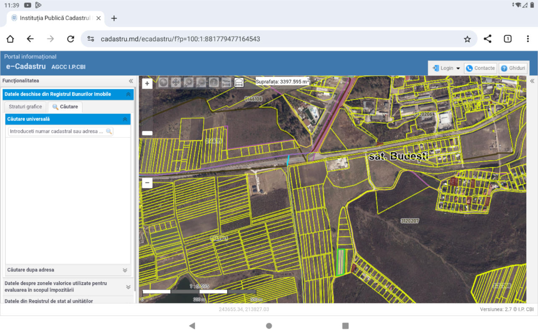Screen dimensions: 538x336
Task: Click the Suprafața 3397.595 m² measurement label
Action: pyautogui.click(x=282, y=81)
